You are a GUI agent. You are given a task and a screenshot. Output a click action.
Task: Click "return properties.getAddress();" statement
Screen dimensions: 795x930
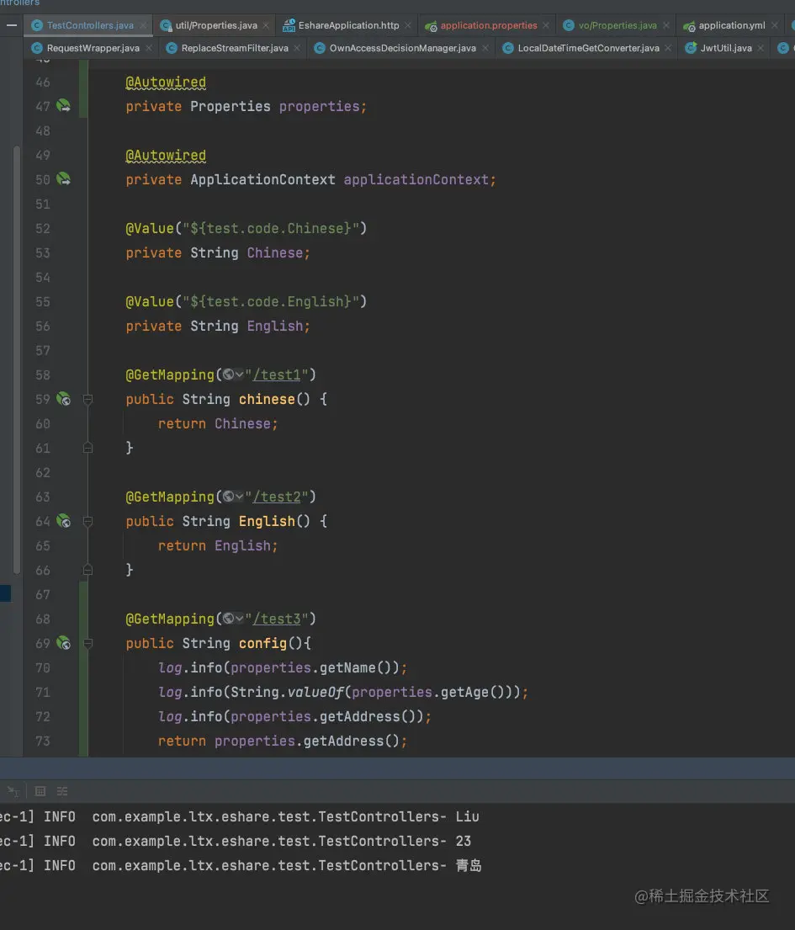[283, 741]
